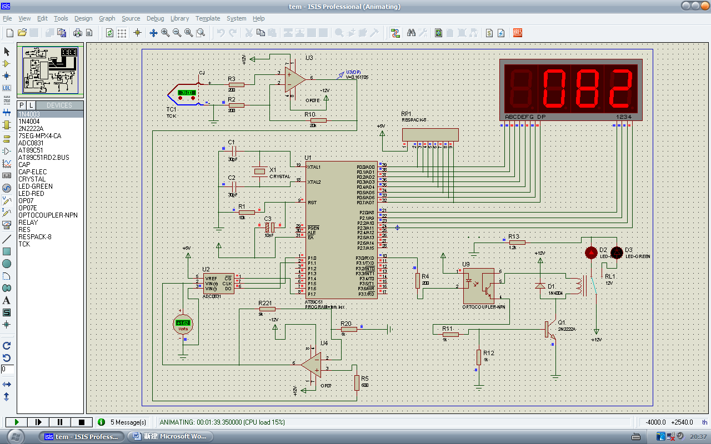The image size is (711, 444).
Task: Click the Zoom Out magnifier icon
Action: [177, 33]
